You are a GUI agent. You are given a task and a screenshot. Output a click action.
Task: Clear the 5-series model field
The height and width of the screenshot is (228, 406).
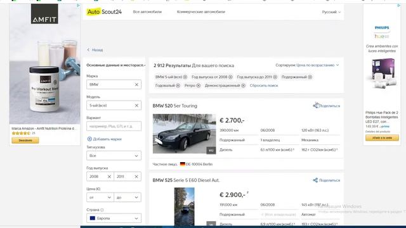136,106
